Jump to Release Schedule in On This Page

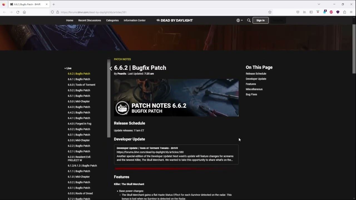pos(256,74)
